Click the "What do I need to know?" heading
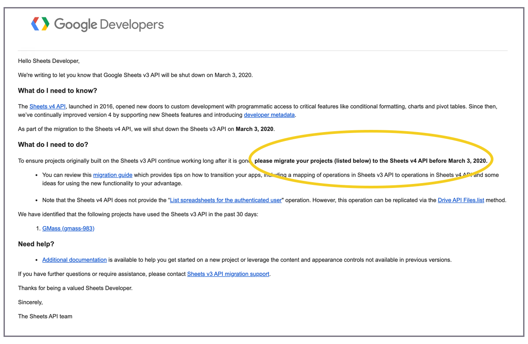This screenshot has height=344, width=528. coord(58,91)
